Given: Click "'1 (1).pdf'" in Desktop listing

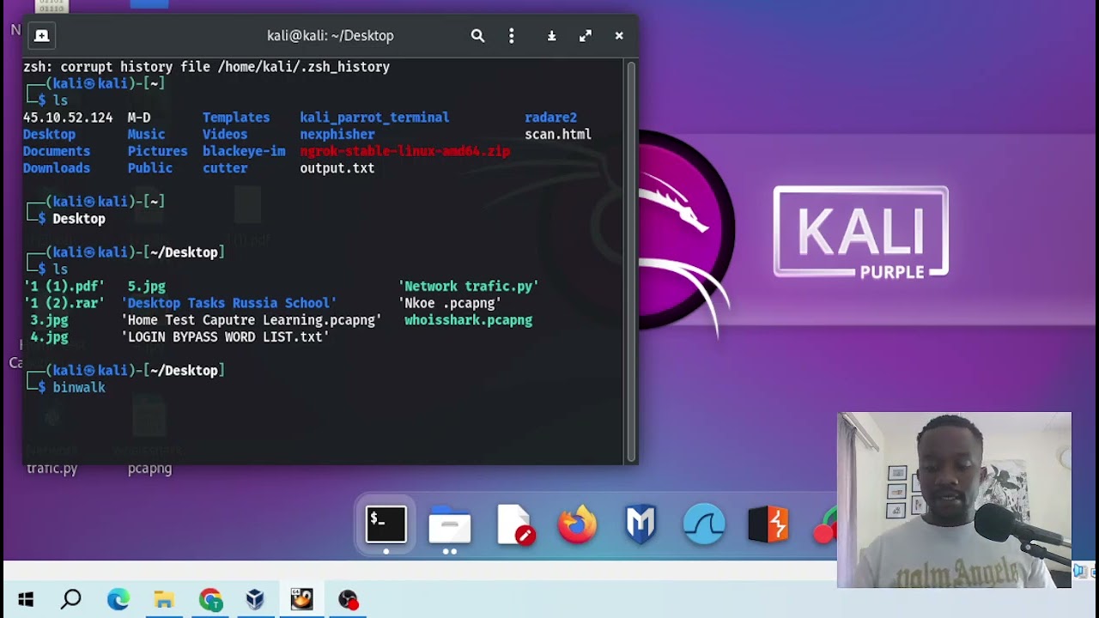Looking at the screenshot, I should point(64,286).
